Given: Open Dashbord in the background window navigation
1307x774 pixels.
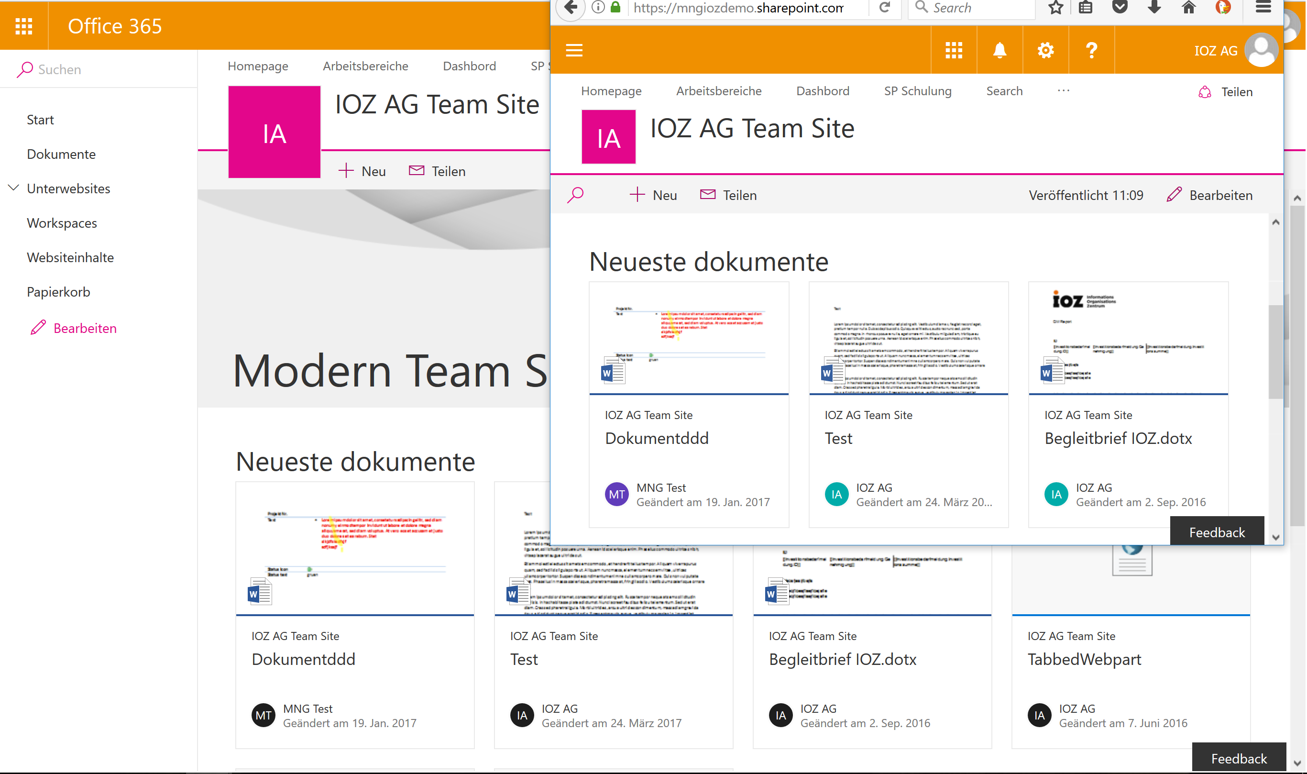Looking at the screenshot, I should click(469, 66).
